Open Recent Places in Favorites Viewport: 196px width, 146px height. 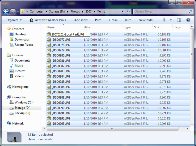click(24, 44)
